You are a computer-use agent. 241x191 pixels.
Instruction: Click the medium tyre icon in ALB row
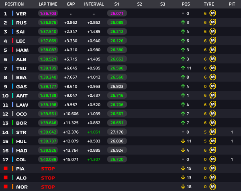tap(213, 59)
